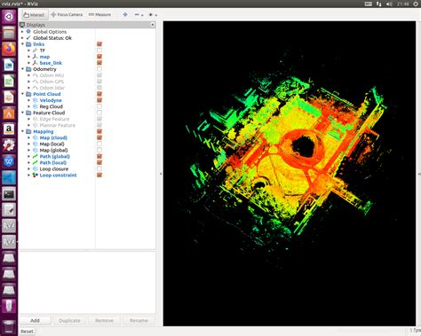Click the blue crosshair toolbar icon
Screen dimensions: 421x336
125,14
